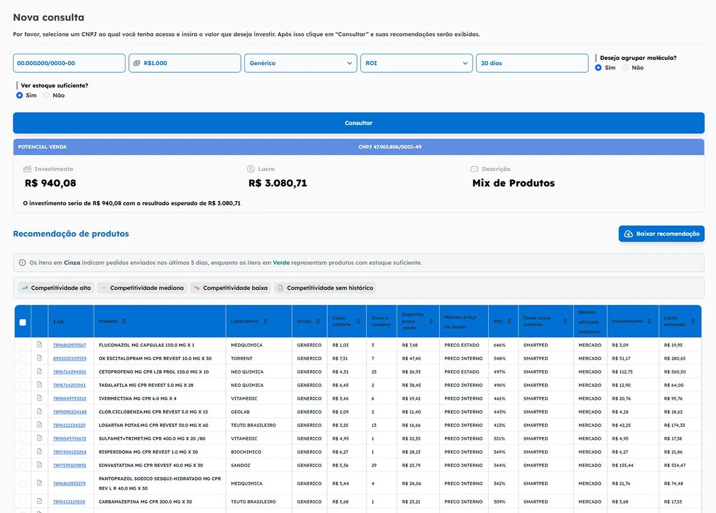Click document icon in FLUCONAZOL row

39,344
